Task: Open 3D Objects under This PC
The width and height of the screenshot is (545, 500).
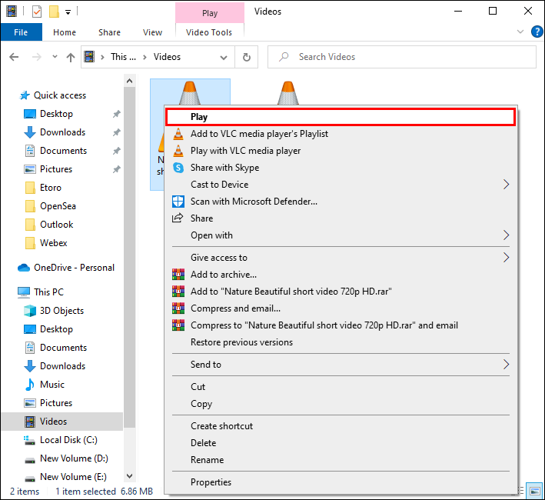Action: point(61,311)
